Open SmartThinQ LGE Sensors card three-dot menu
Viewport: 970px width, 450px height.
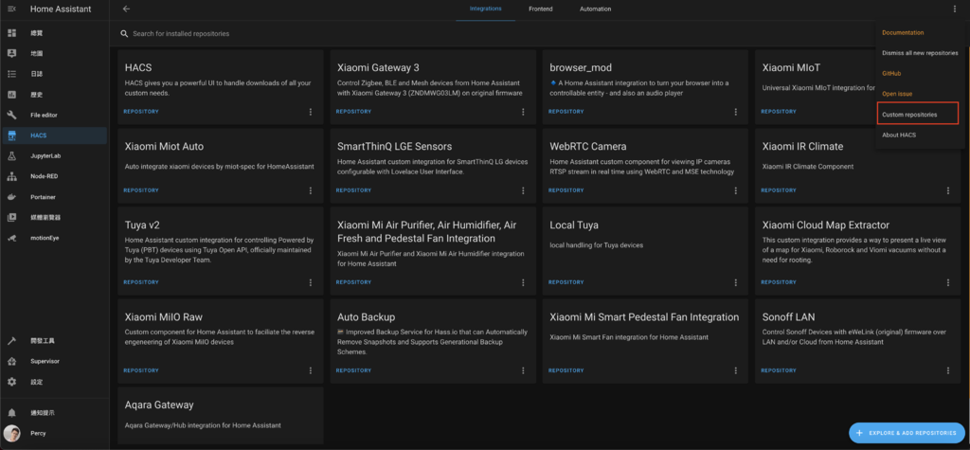click(523, 190)
